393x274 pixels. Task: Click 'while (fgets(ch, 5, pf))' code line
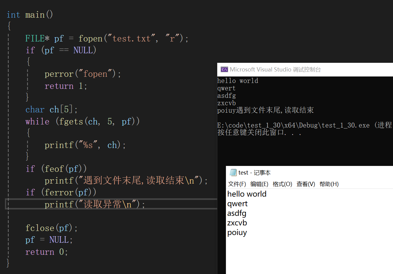(83, 121)
